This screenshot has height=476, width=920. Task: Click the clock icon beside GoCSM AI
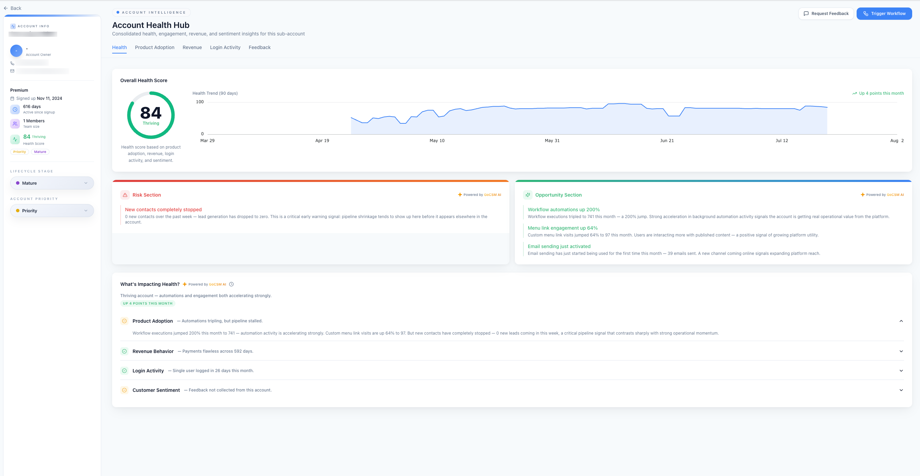pos(231,284)
